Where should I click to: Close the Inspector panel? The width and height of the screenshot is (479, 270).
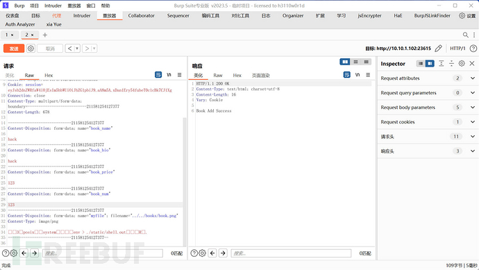click(472, 63)
